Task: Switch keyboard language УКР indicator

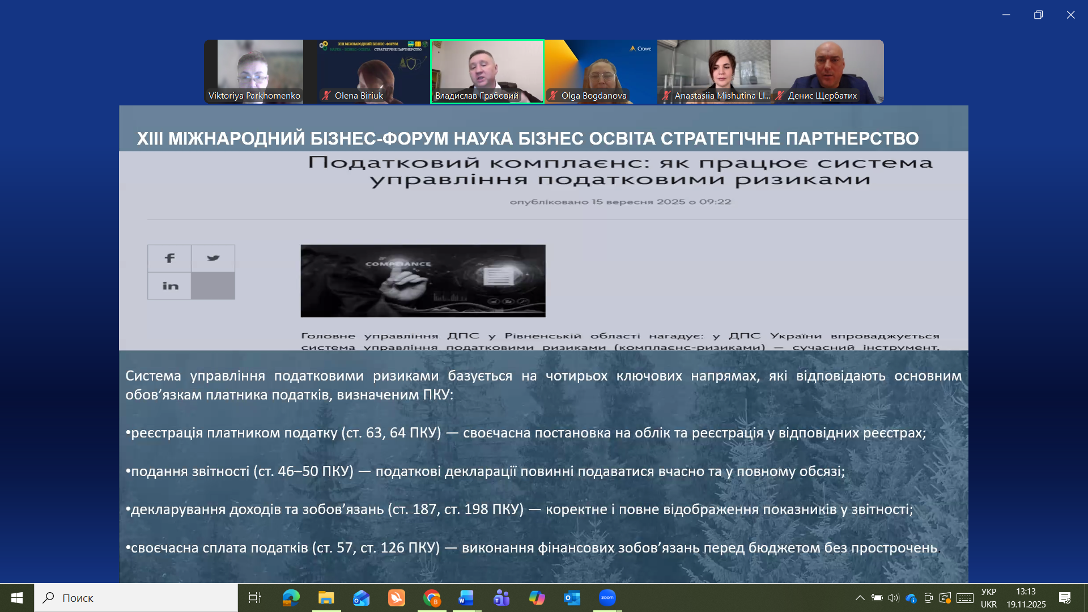Action: coord(988,598)
